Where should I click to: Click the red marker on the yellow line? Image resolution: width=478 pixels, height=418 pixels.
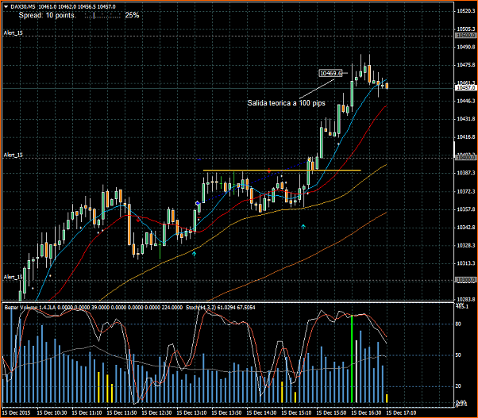pyautogui.click(x=269, y=171)
